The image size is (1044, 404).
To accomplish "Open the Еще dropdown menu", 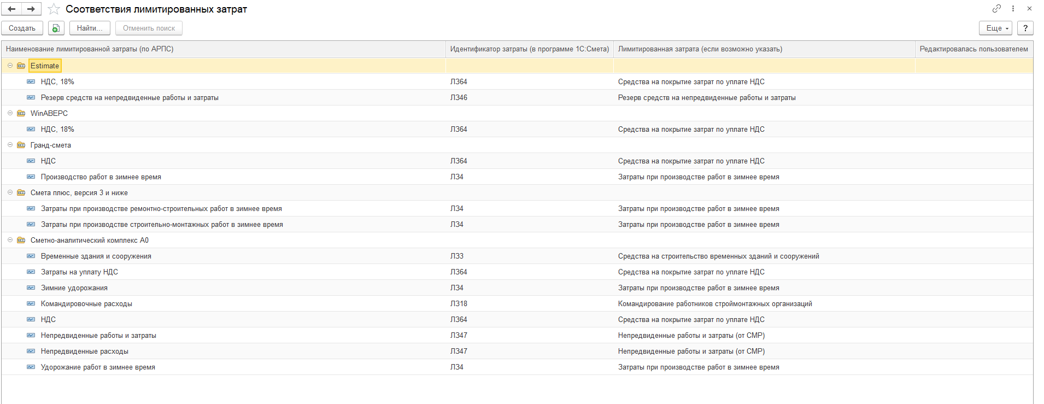I will [x=995, y=28].
